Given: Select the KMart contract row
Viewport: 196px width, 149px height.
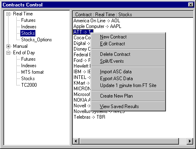Looking at the screenshot, I should pos(82,83).
